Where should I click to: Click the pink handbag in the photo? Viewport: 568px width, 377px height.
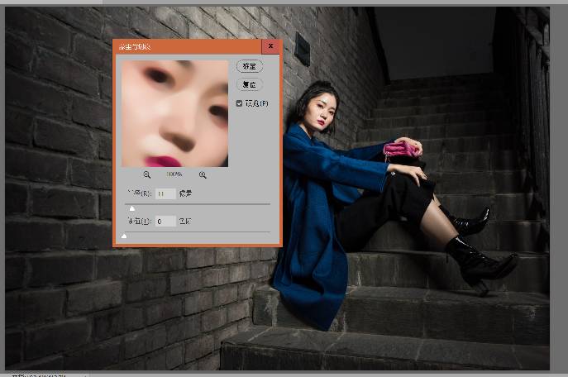pos(401,150)
